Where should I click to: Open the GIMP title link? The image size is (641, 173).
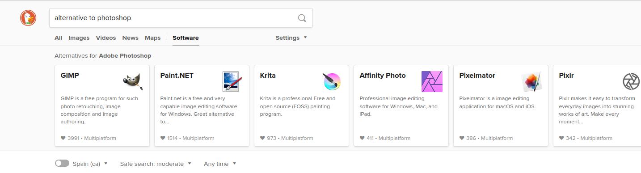pos(70,76)
